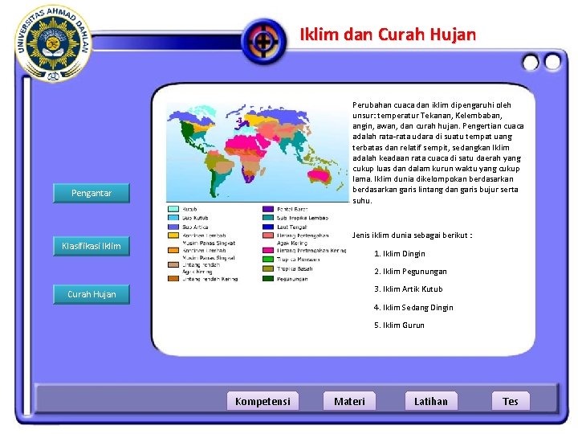The image size is (578, 434).
Task: Click the Sub Kutub legend color swatch
Action: tap(173, 218)
